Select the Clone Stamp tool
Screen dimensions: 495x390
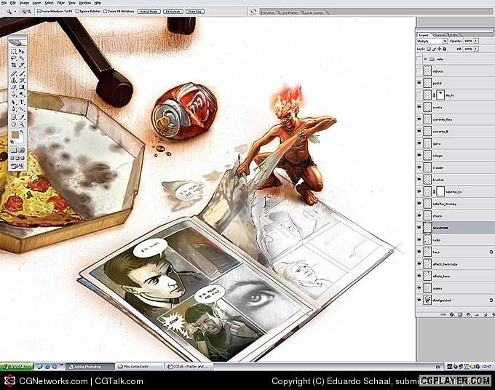tap(14, 81)
